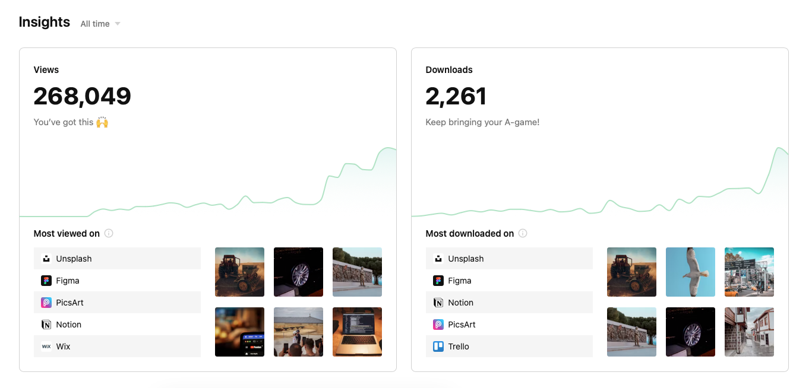This screenshot has width=812, height=388.
Task: Click Figma logo icon in Most downloaded list
Action: click(438, 281)
